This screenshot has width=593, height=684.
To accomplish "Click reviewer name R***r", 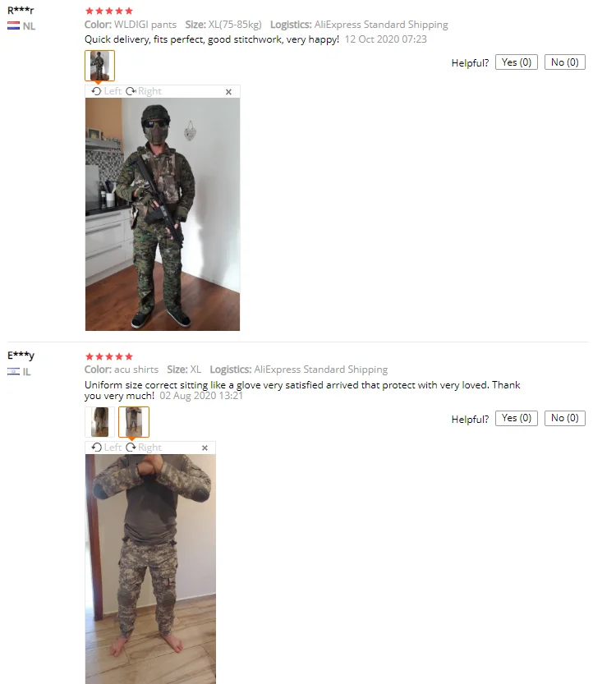I will click(x=21, y=10).
